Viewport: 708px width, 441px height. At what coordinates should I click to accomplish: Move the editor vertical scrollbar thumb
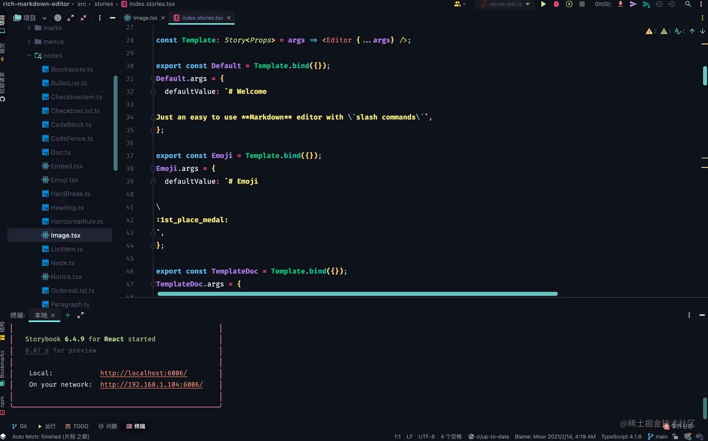(x=705, y=76)
